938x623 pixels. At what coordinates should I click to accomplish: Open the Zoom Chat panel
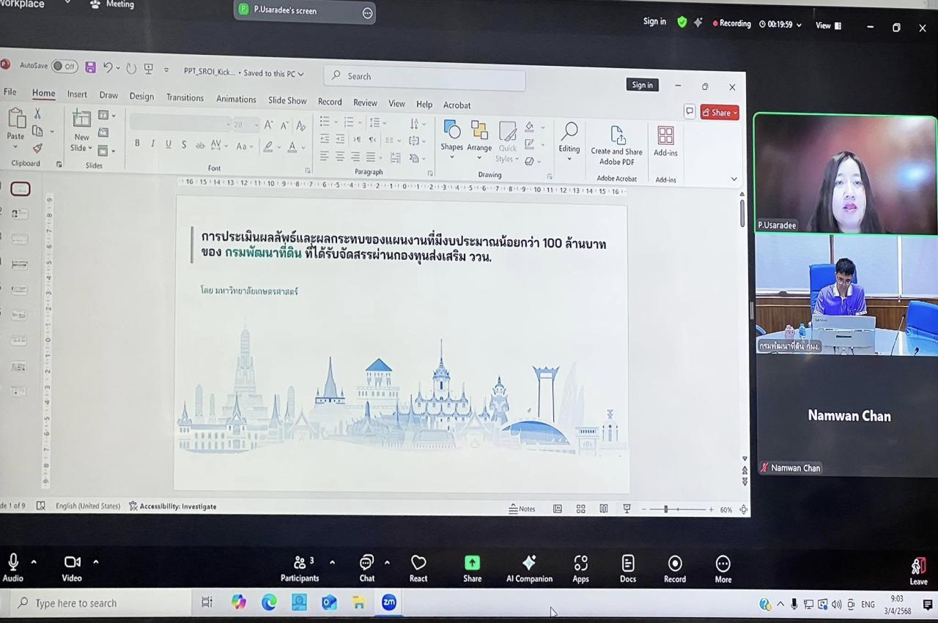366,563
